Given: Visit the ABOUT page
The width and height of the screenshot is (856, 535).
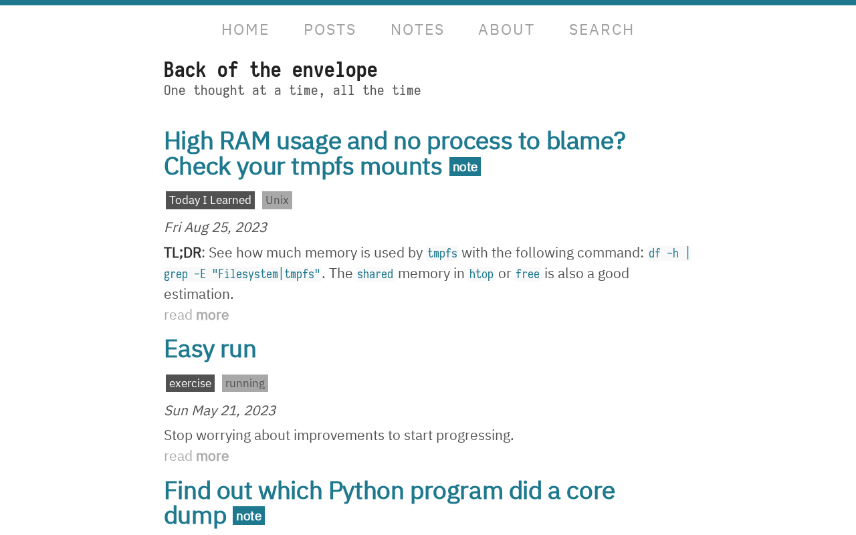Looking at the screenshot, I should tap(506, 29).
